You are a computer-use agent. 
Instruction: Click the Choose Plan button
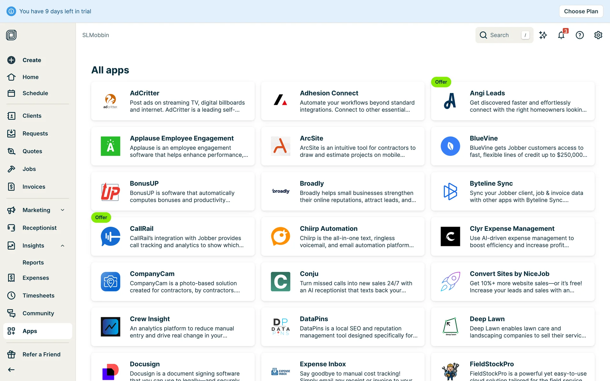(581, 11)
